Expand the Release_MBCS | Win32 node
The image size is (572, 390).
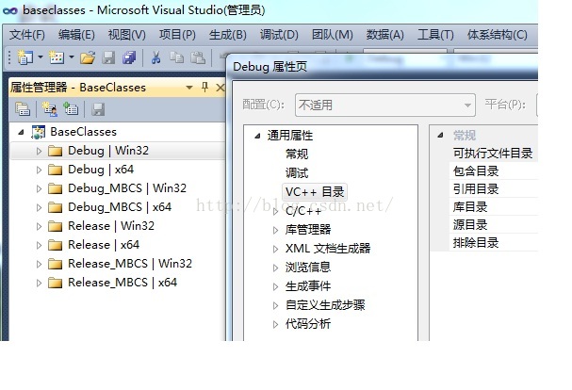(x=39, y=264)
